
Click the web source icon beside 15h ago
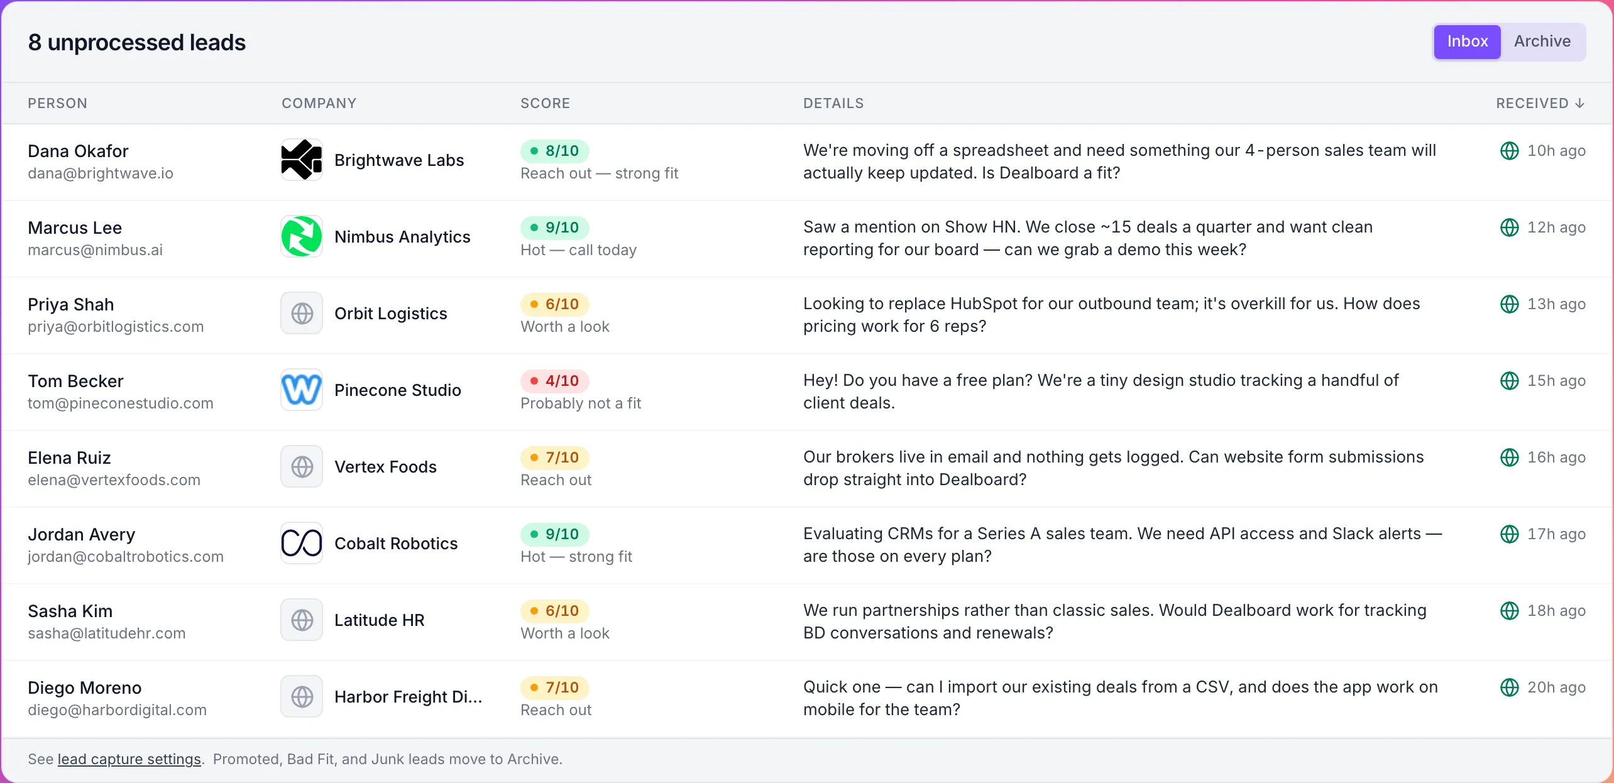tap(1509, 381)
